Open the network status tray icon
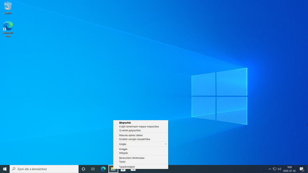Viewport: 308px width, 173px height. tap(275, 169)
